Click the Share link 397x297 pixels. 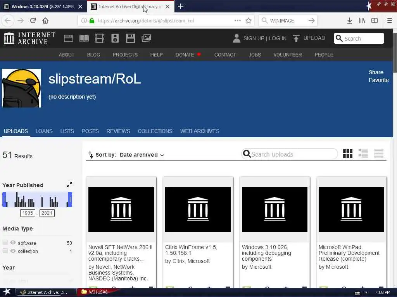pyautogui.click(x=376, y=72)
